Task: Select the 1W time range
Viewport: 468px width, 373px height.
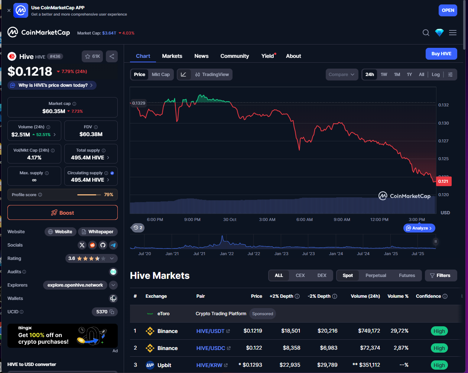Action: coord(384,75)
